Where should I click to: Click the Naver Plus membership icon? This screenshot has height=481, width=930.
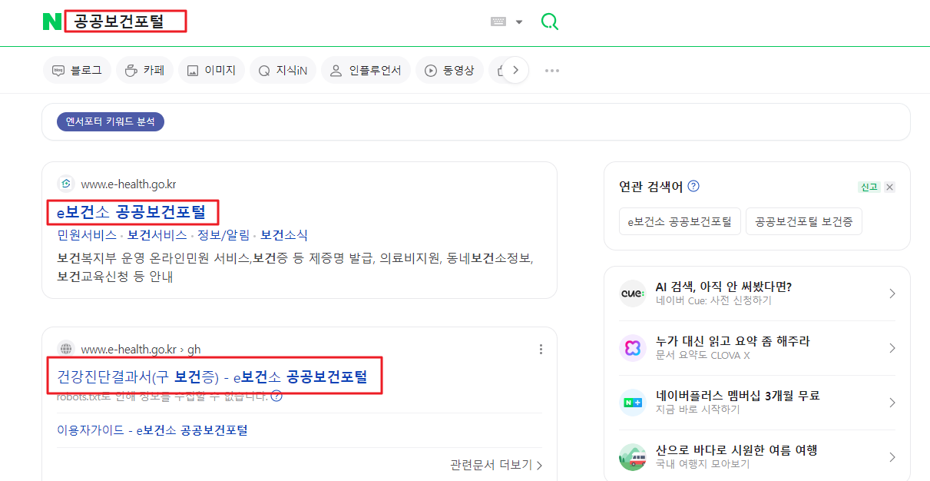click(x=633, y=403)
